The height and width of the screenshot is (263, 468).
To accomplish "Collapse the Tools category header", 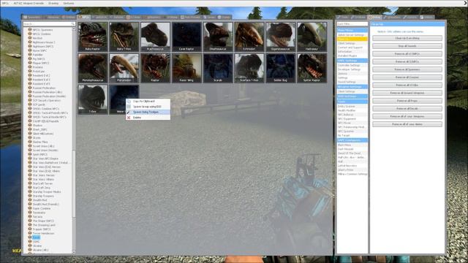I will coord(352,102).
